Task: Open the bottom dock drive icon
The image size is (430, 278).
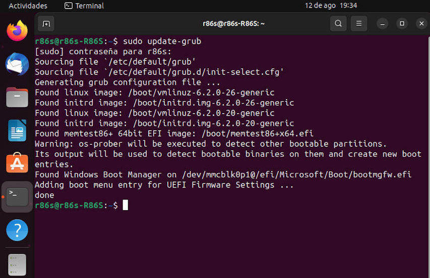Action: pyautogui.click(x=17, y=264)
